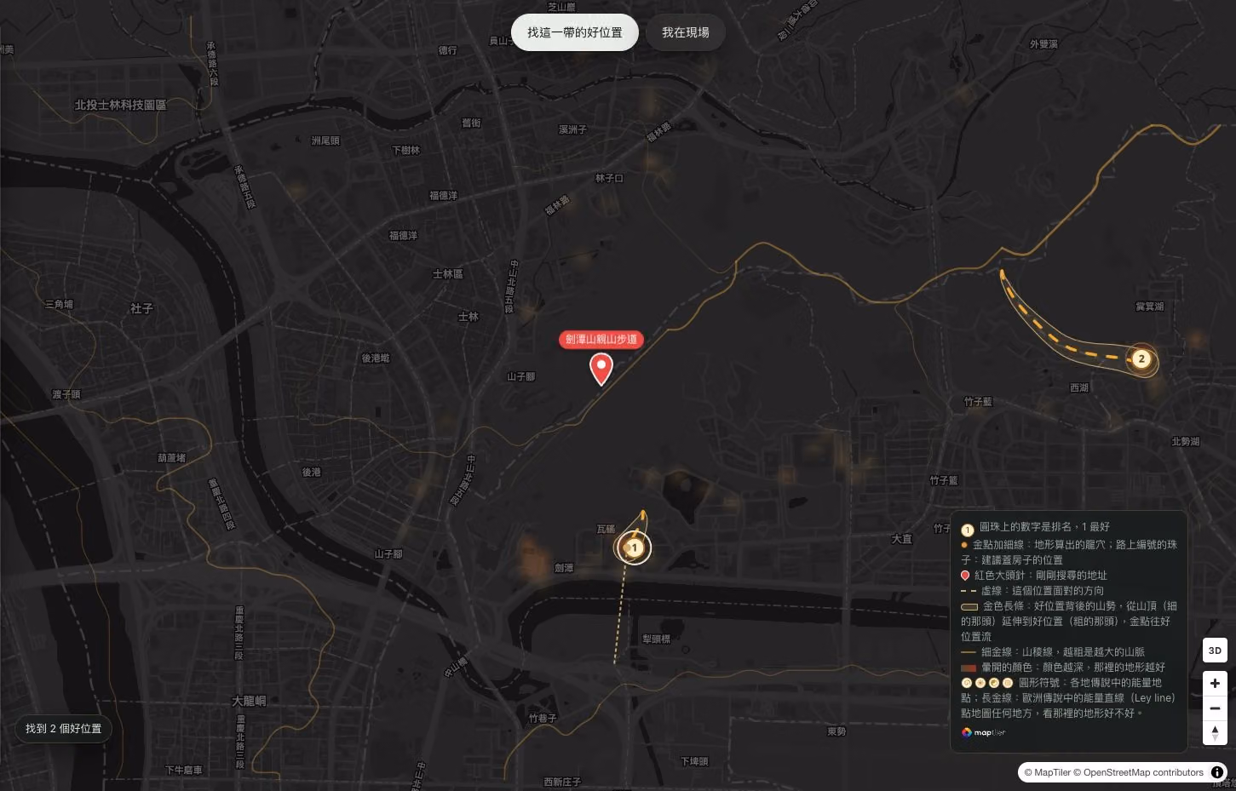Click the legend's number 1 bead symbol

[x=967, y=530]
